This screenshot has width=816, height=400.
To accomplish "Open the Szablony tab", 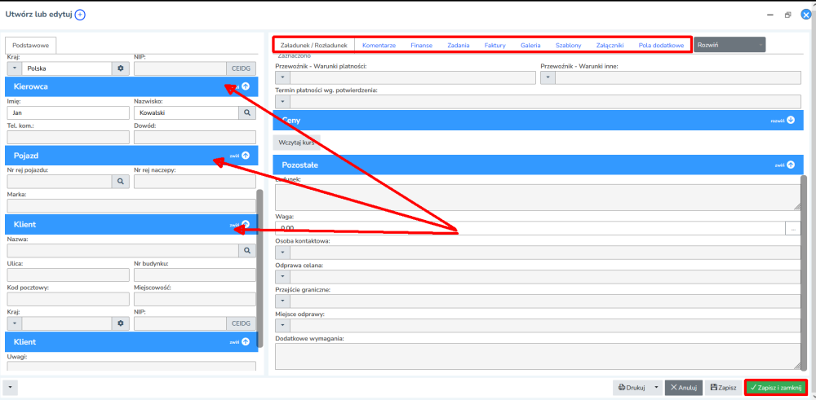I will [x=568, y=45].
